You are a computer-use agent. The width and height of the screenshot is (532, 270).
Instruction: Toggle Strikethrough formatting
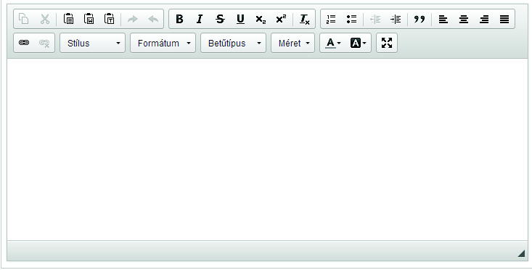tap(220, 19)
